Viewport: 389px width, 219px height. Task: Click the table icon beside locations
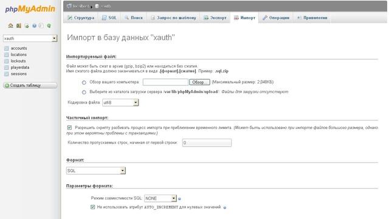tap(7, 55)
